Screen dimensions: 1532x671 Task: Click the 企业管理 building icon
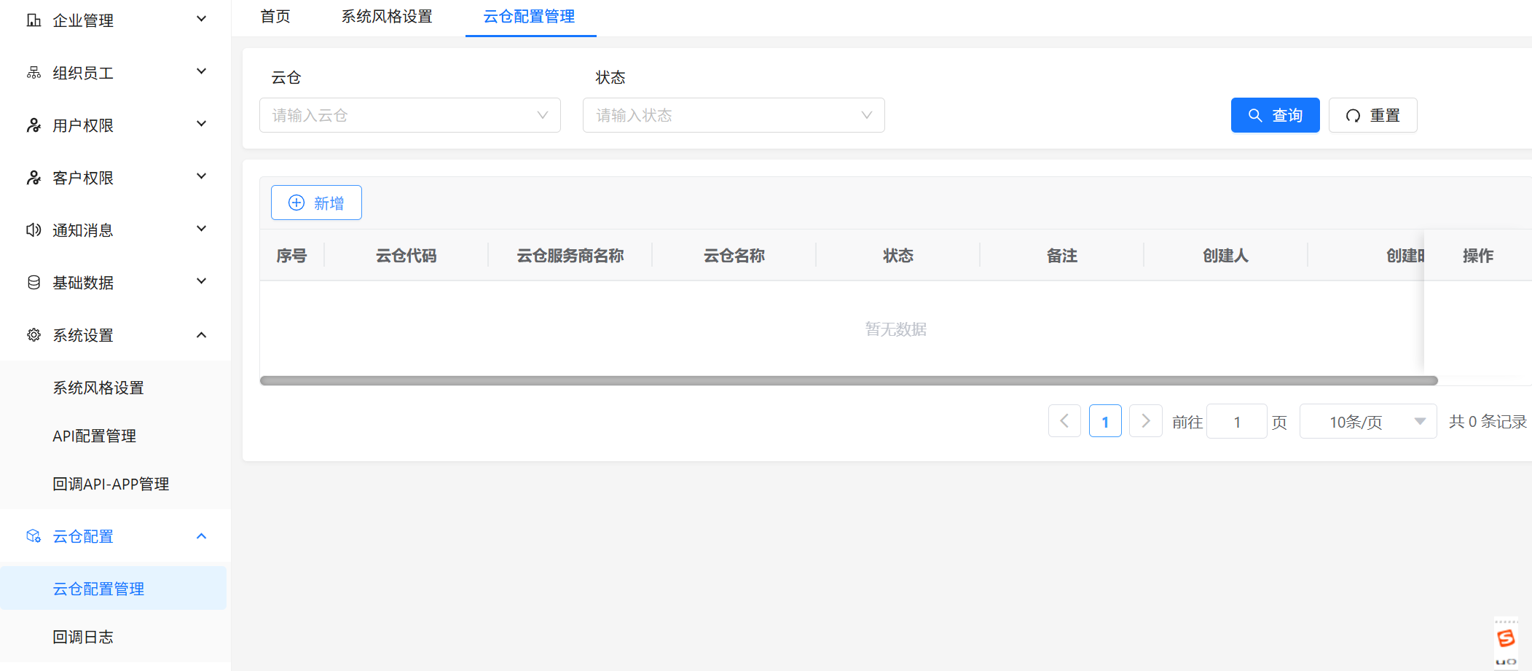(34, 20)
